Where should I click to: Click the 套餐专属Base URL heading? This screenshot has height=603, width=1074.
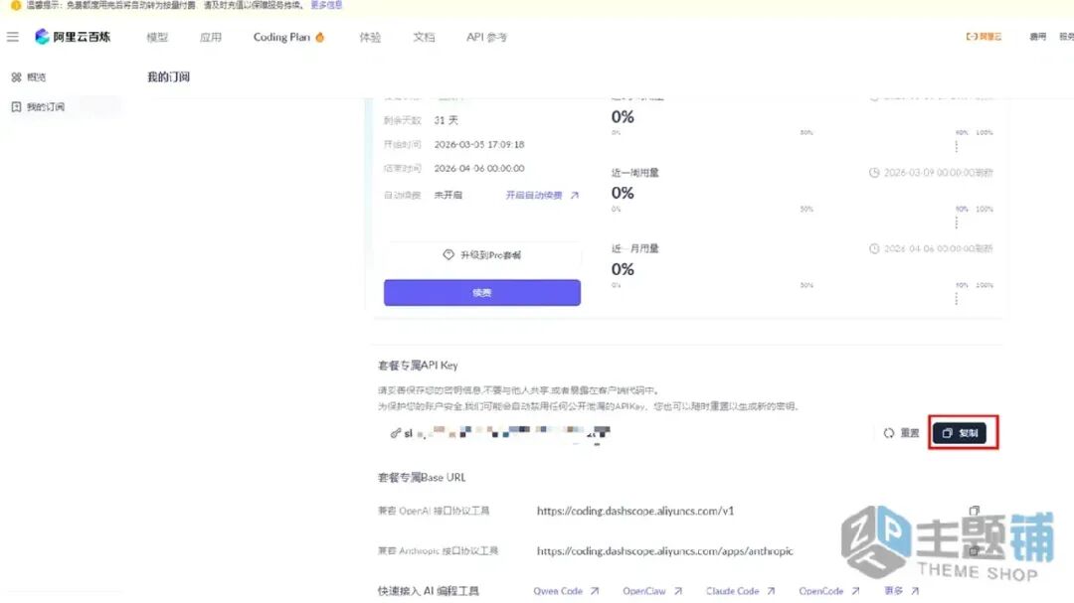(422, 477)
